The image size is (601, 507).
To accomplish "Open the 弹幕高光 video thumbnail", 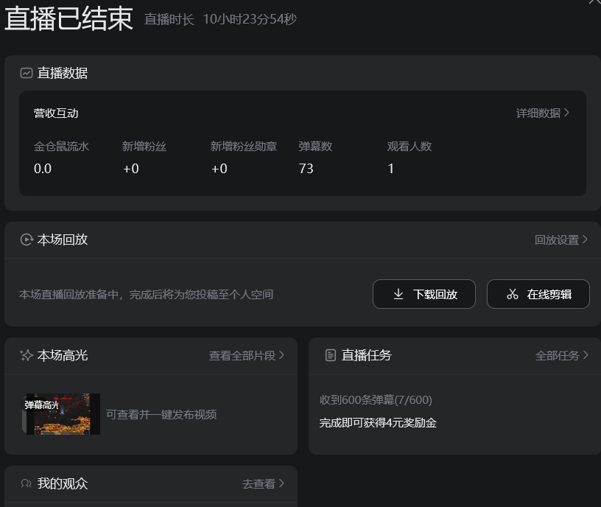I will click(61, 414).
